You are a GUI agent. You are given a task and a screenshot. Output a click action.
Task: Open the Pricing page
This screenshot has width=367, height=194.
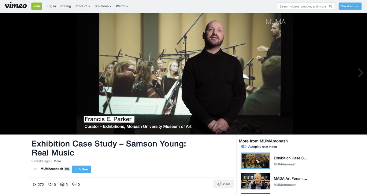(65, 6)
